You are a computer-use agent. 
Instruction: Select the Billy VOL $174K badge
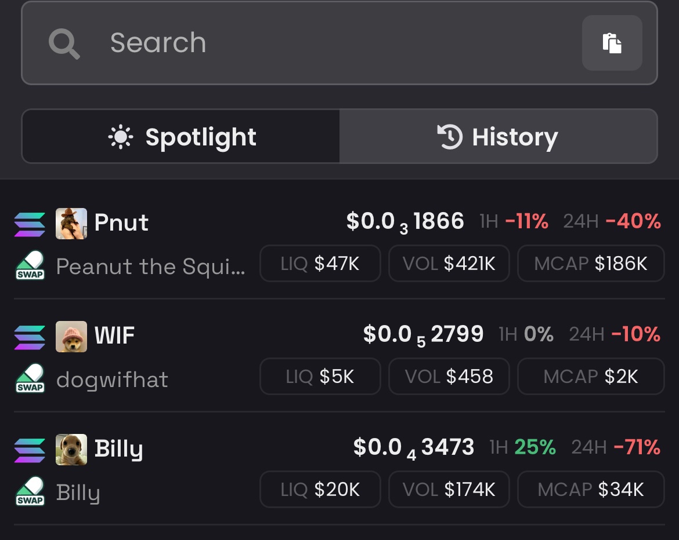(449, 490)
